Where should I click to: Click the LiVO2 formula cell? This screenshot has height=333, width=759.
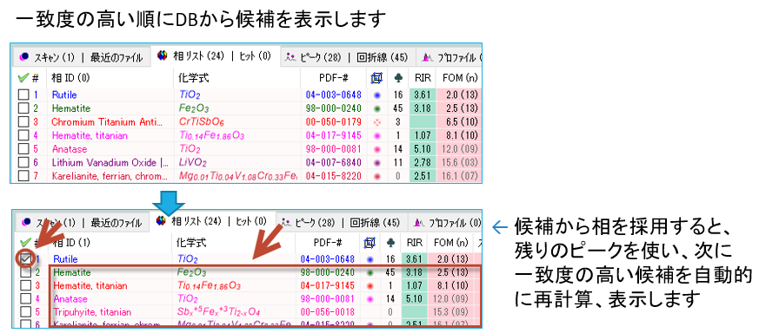(192, 163)
